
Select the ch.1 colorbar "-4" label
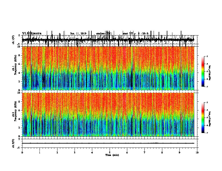(x=207, y=64)
